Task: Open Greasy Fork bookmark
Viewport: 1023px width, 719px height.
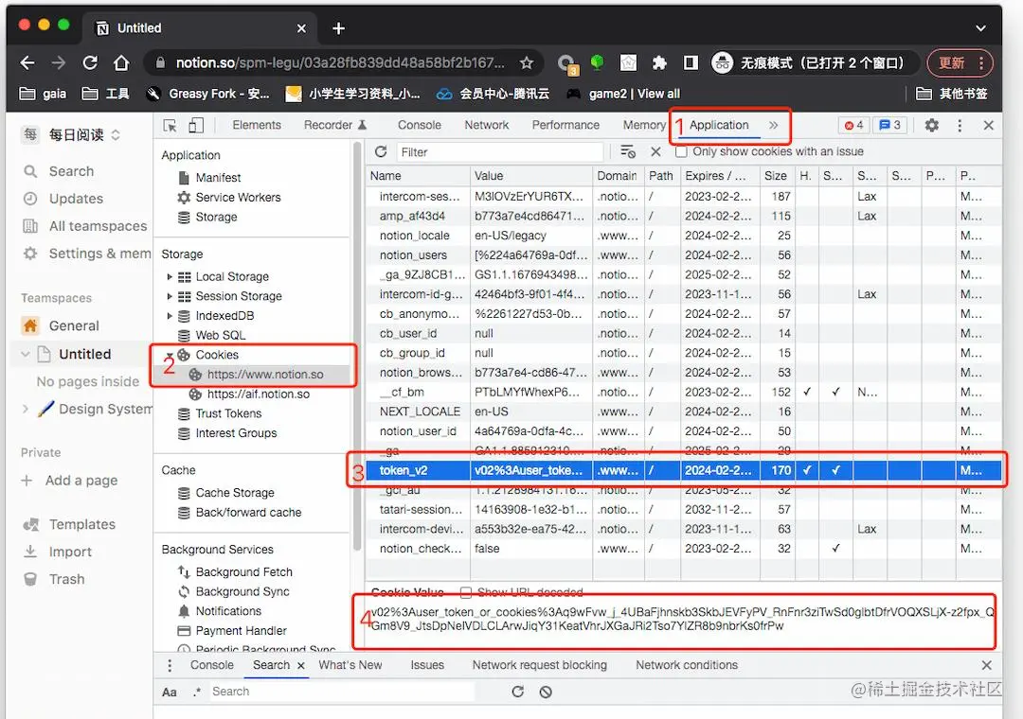Action: [x=208, y=94]
